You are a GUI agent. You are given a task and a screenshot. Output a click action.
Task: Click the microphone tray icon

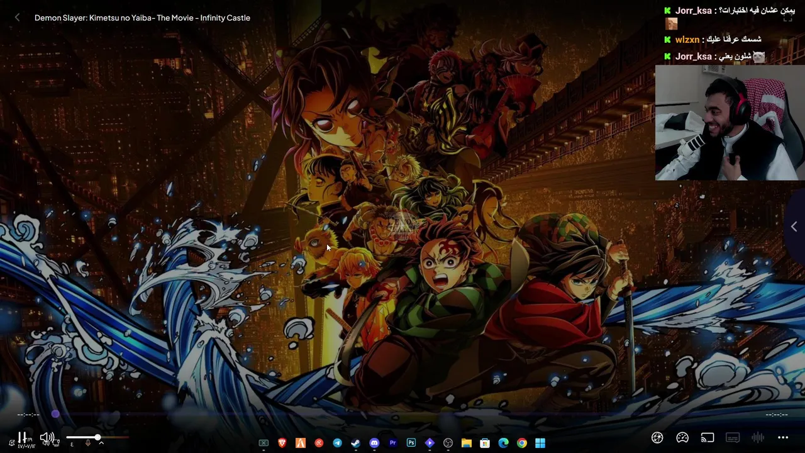pyautogui.click(x=87, y=444)
